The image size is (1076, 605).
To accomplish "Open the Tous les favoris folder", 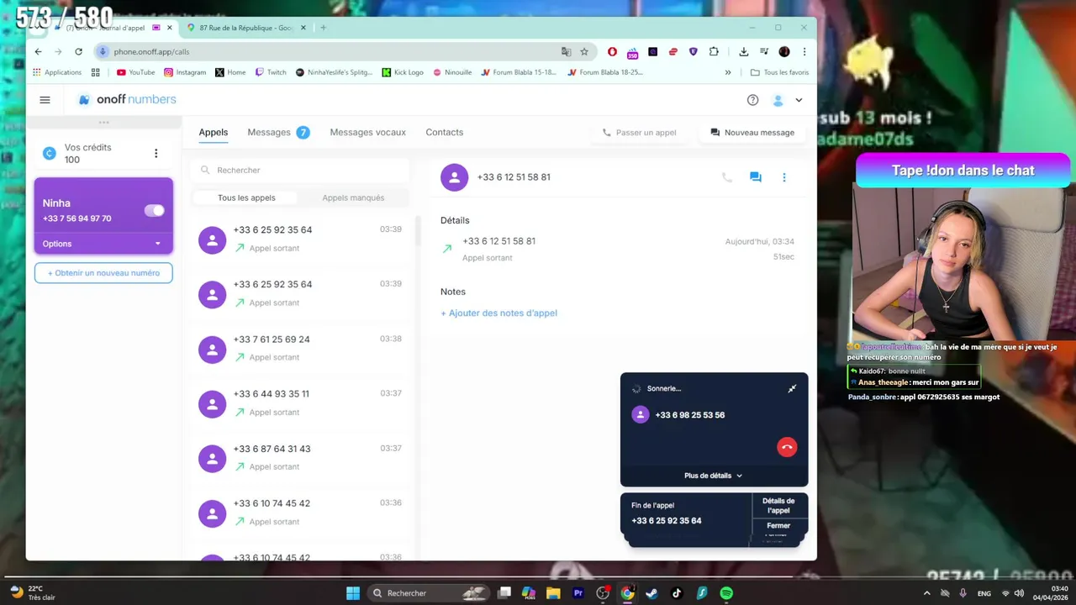I will [779, 72].
